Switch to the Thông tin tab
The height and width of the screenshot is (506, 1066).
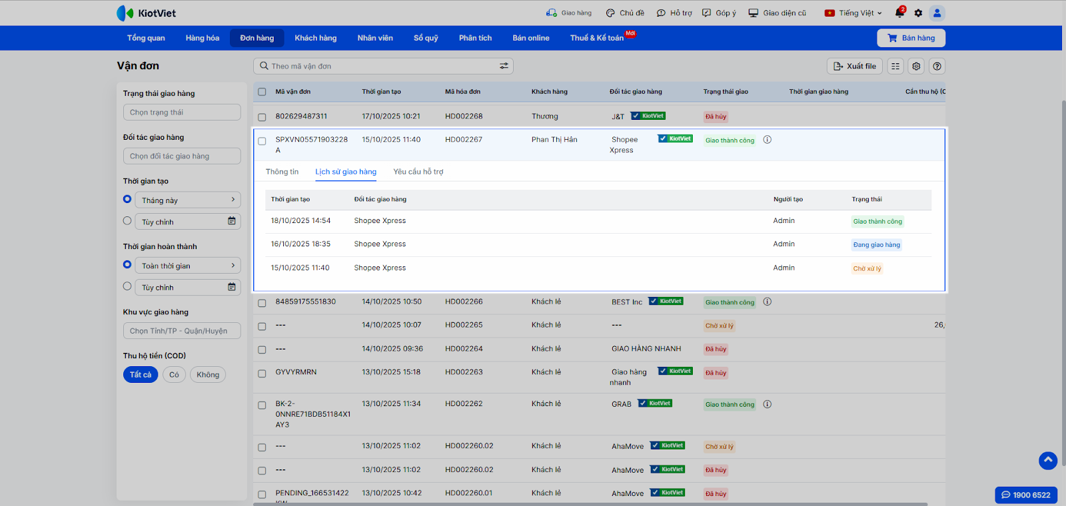(x=282, y=172)
